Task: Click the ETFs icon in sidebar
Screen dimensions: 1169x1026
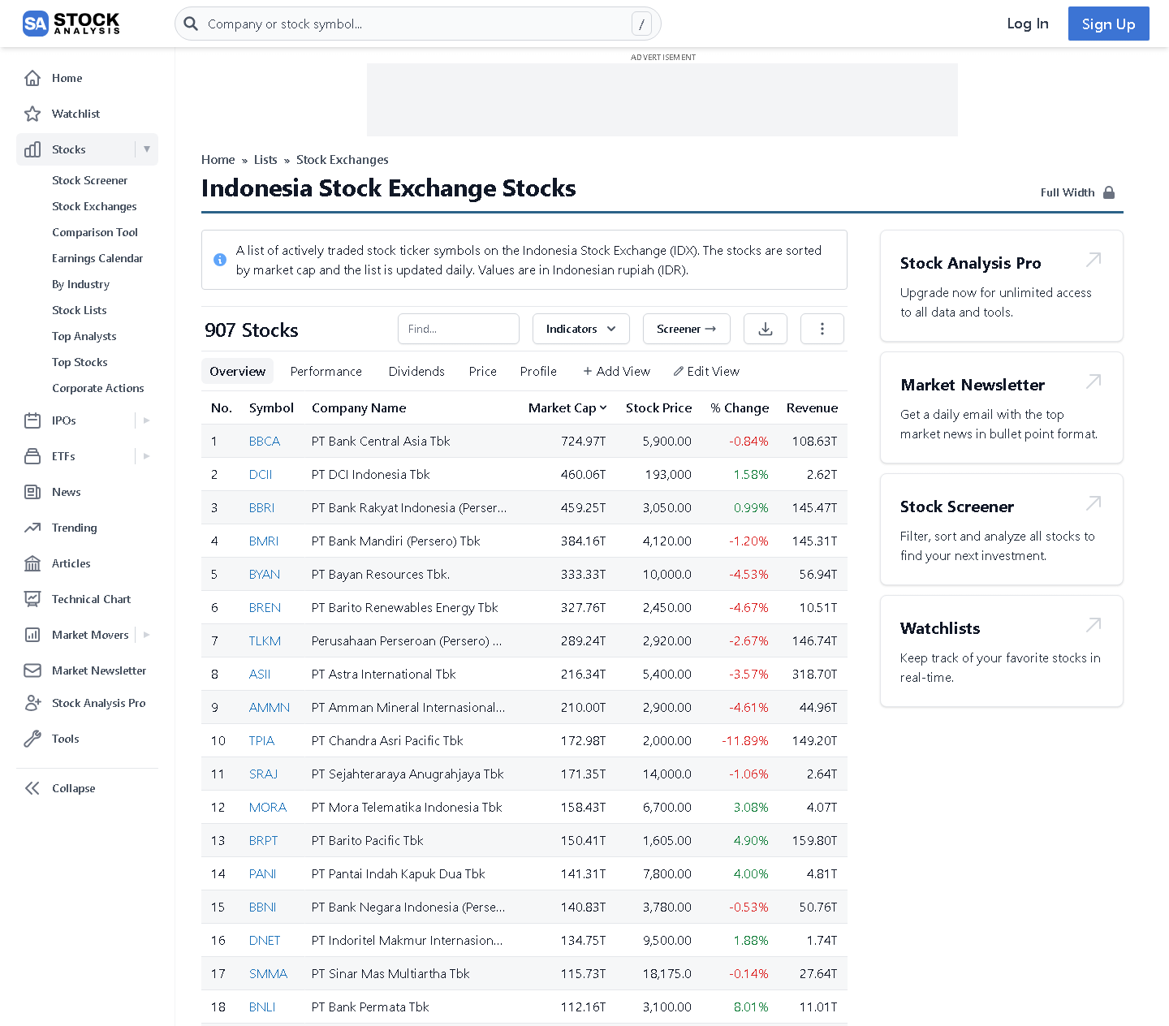Action: pos(32,456)
